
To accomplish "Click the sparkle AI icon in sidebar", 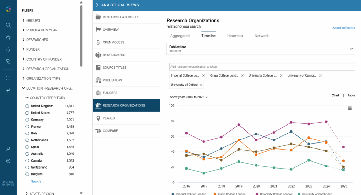I will click(x=8, y=90).
